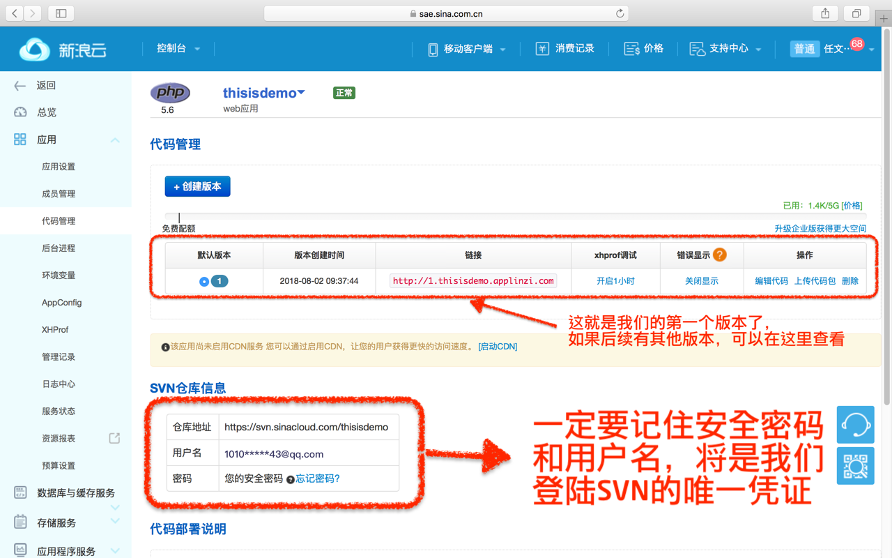Open the user account dropdown arrow

coord(871,50)
